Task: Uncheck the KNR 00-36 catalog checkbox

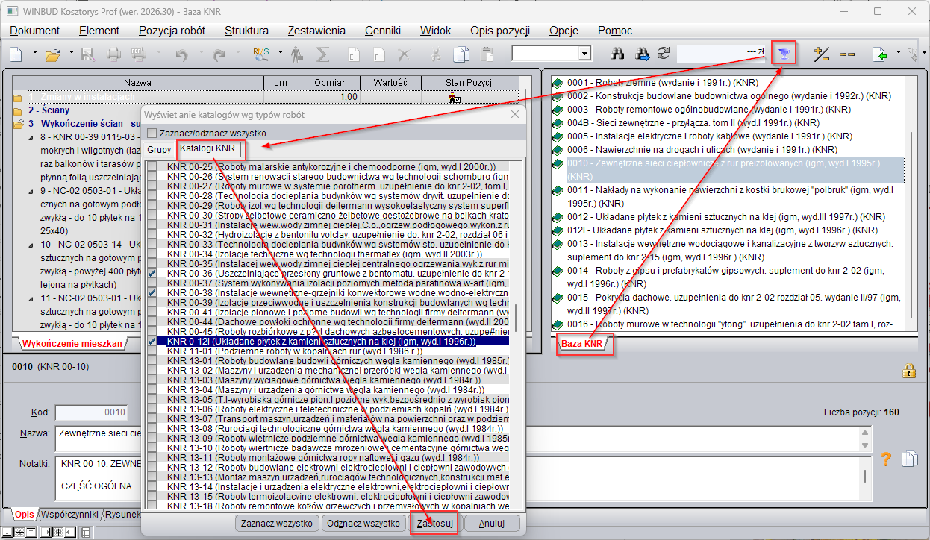Action: pyautogui.click(x=152, y=274)
